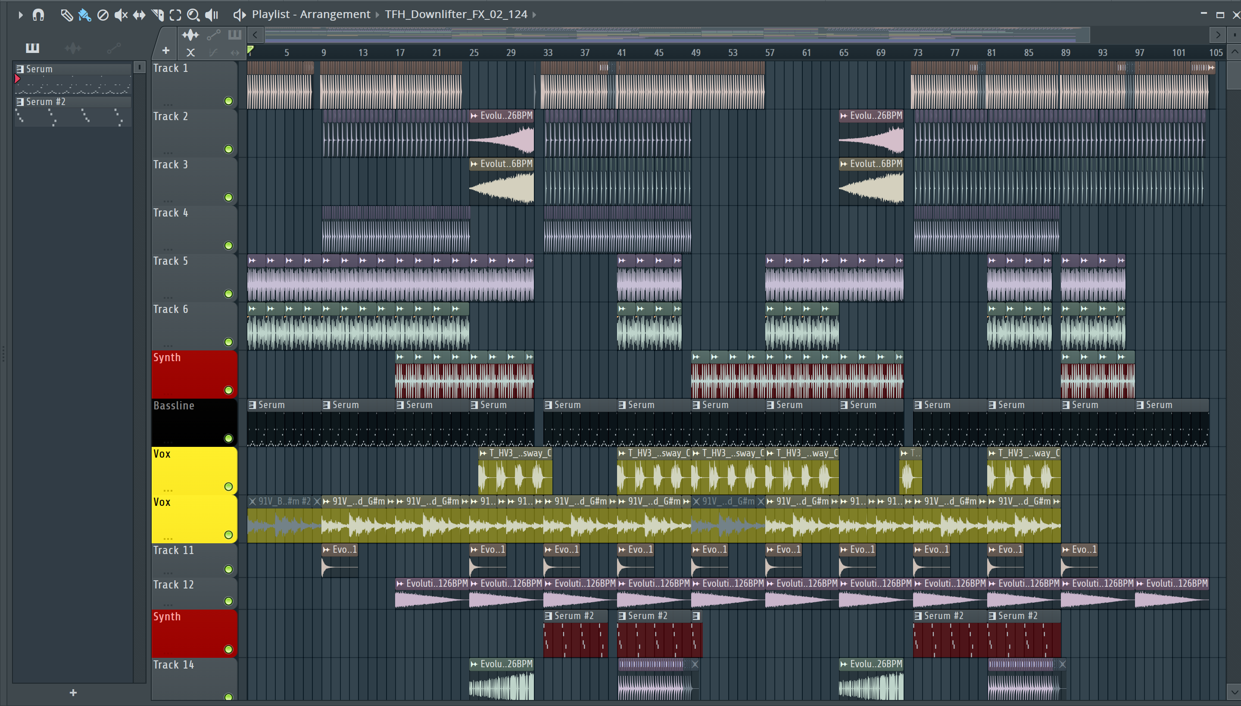Open clip menu of first T_HV3_..sway_C Vox clip

click(483, 453)
